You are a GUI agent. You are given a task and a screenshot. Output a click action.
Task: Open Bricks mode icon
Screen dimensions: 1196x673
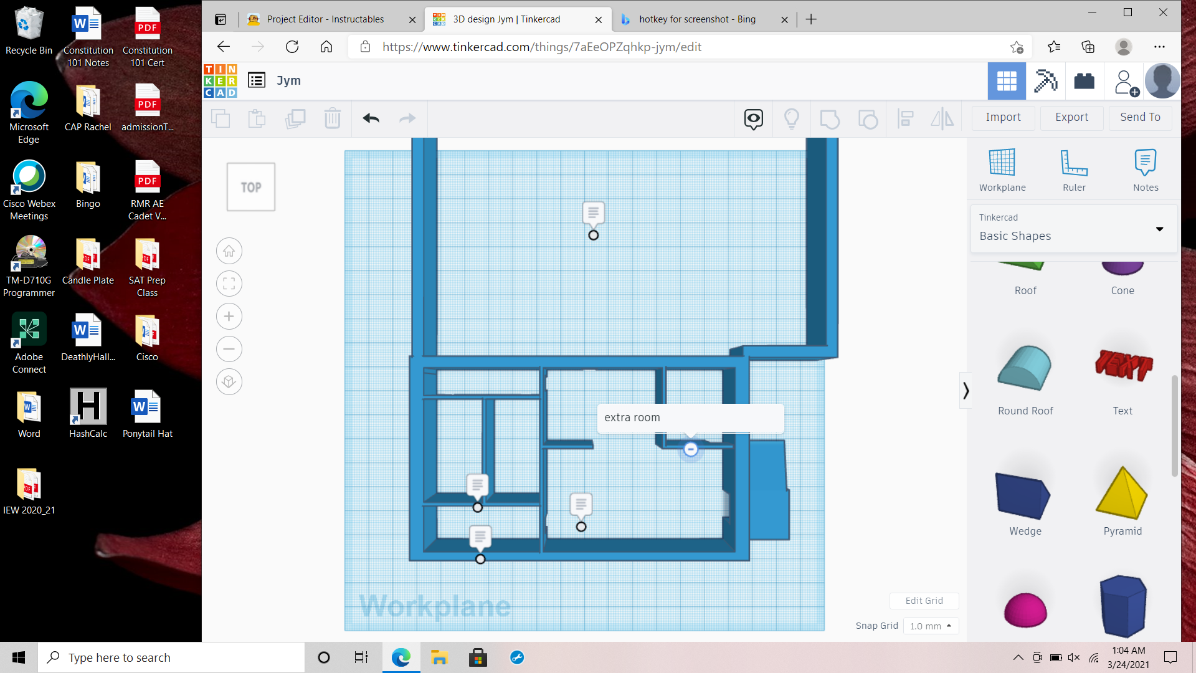[1084, 81]
